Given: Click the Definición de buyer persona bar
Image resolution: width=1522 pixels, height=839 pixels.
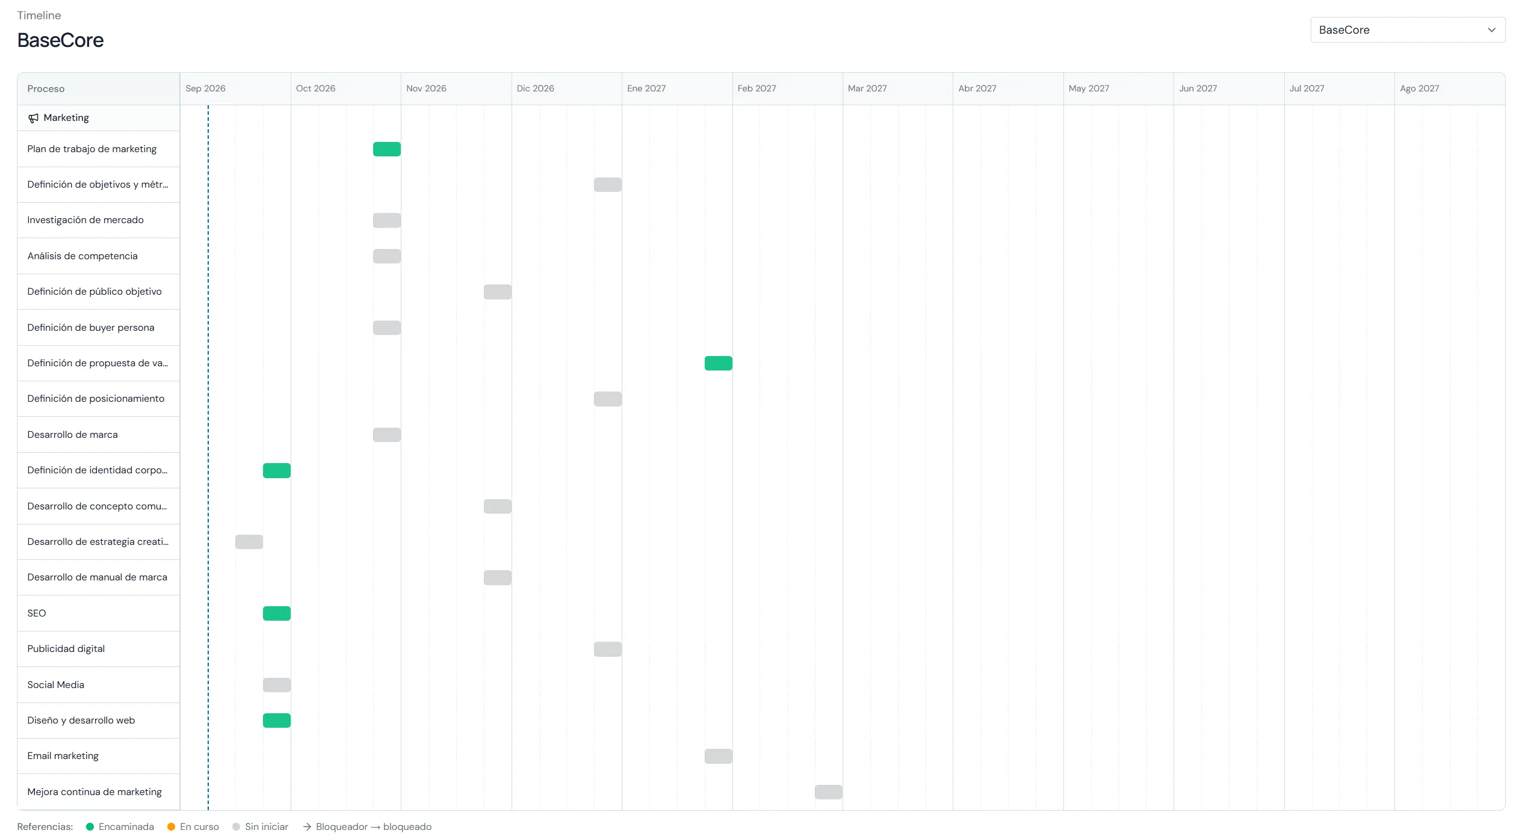Looking at the screenshot, I should click(x=387, y=328).
